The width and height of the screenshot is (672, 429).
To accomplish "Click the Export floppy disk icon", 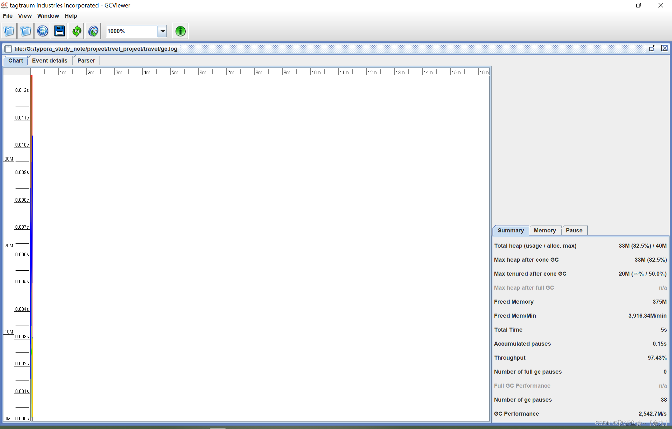I will click(x=59, y=31).
